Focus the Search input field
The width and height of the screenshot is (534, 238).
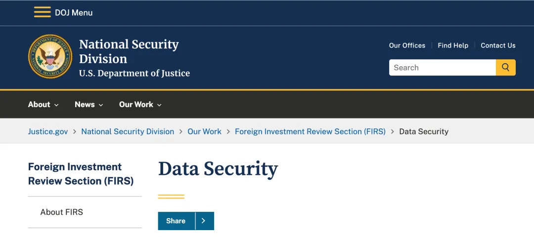pyautogui.click(x=443, y=67)
